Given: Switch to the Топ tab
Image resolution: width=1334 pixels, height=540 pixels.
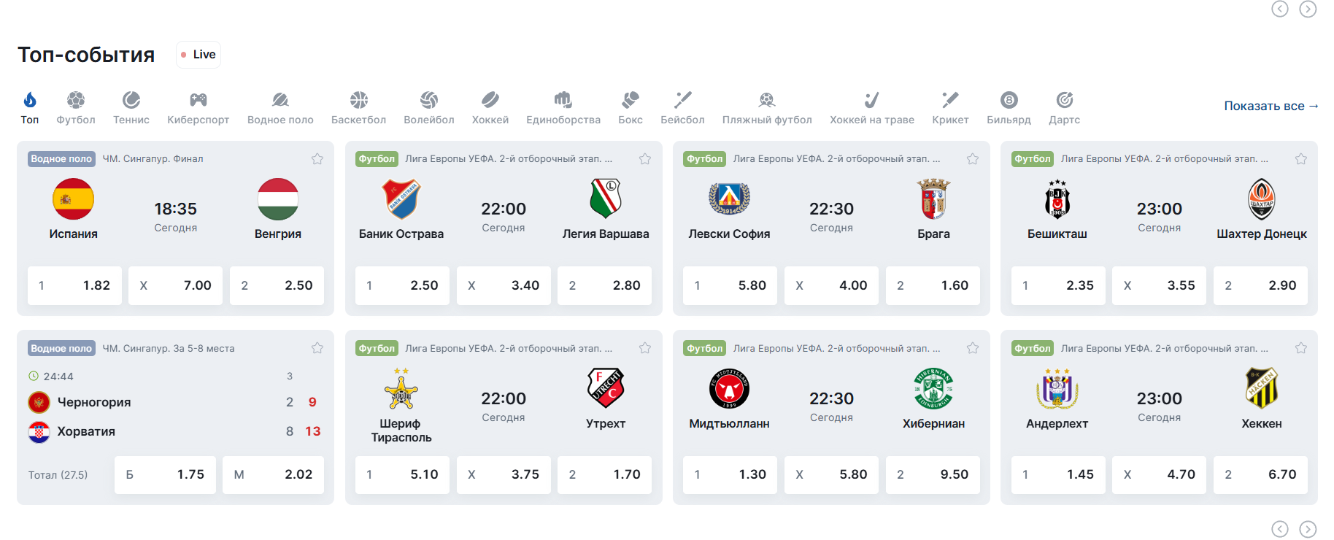Looking at the screenshot, I should [30, 108].
